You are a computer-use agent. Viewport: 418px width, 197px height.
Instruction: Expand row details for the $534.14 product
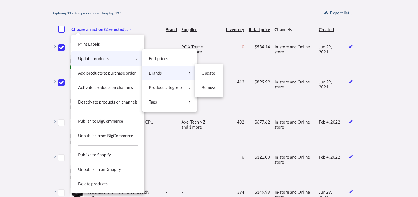point(55,46)
